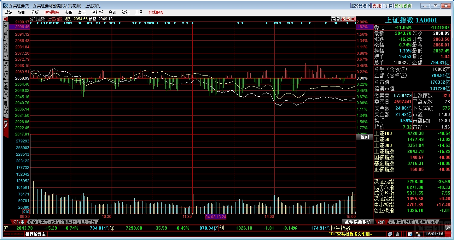
Task: Switch to the 多空 tab
Action: coord(32,222)
